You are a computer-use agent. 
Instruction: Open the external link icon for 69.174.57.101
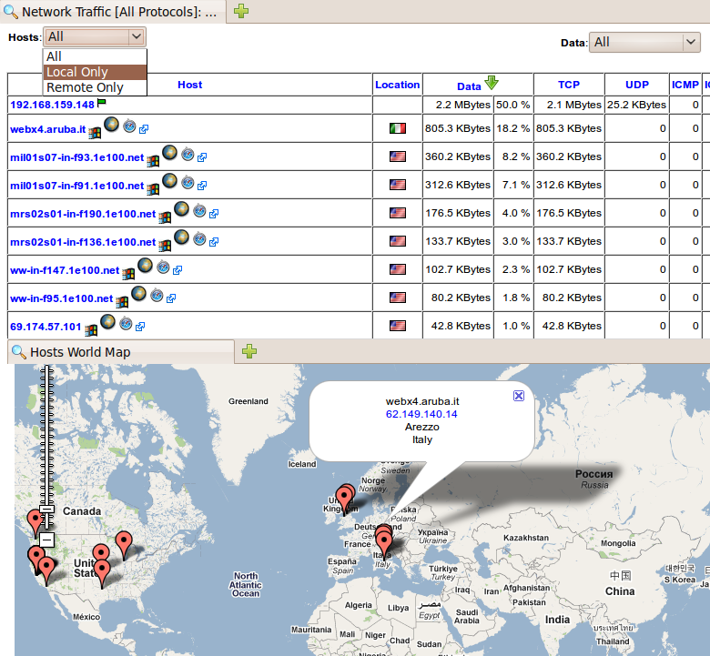[x=140, y=326]
